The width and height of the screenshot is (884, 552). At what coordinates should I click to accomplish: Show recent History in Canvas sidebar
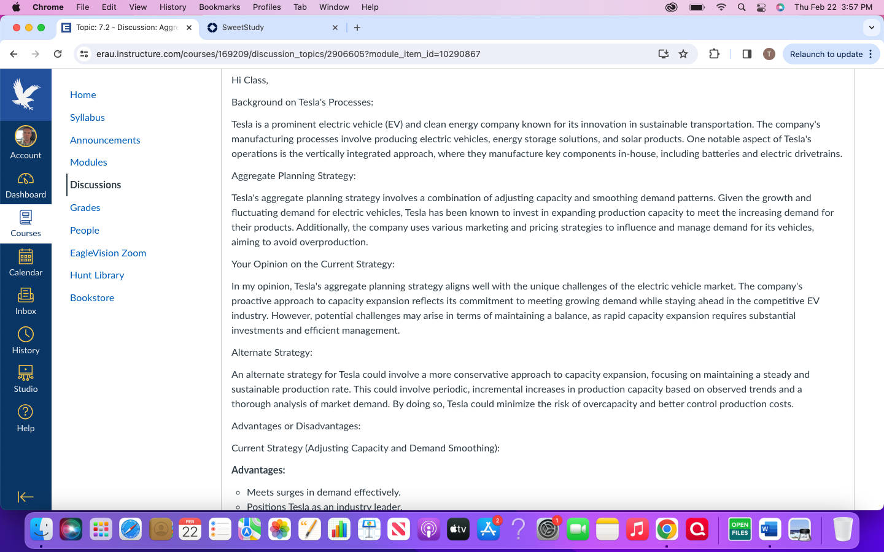click(x=26, y=341)
